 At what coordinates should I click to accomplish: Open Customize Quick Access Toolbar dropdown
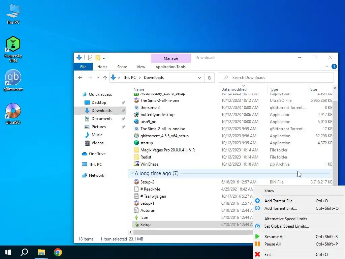(x=104, y=58)
